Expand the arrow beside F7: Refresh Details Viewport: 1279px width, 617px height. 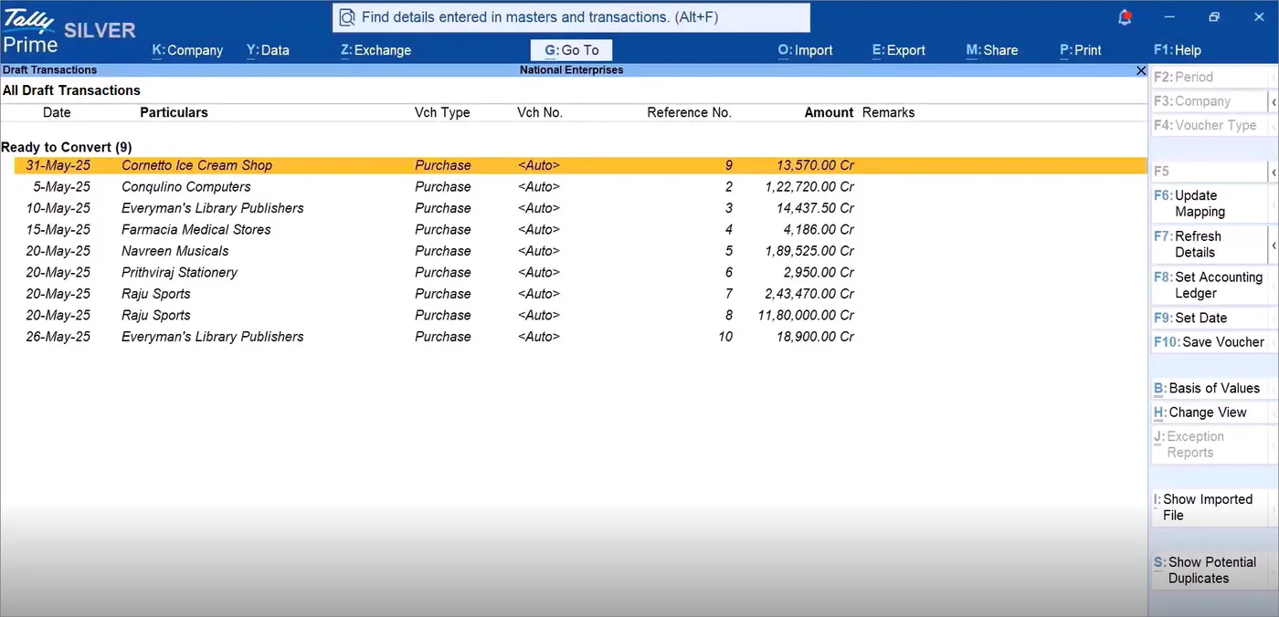coord(1274,245)
